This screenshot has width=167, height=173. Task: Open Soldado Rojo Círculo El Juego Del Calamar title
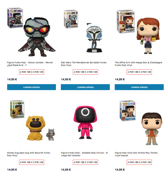84,154
